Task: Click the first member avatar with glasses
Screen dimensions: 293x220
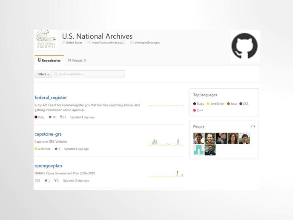Action: 198,138
